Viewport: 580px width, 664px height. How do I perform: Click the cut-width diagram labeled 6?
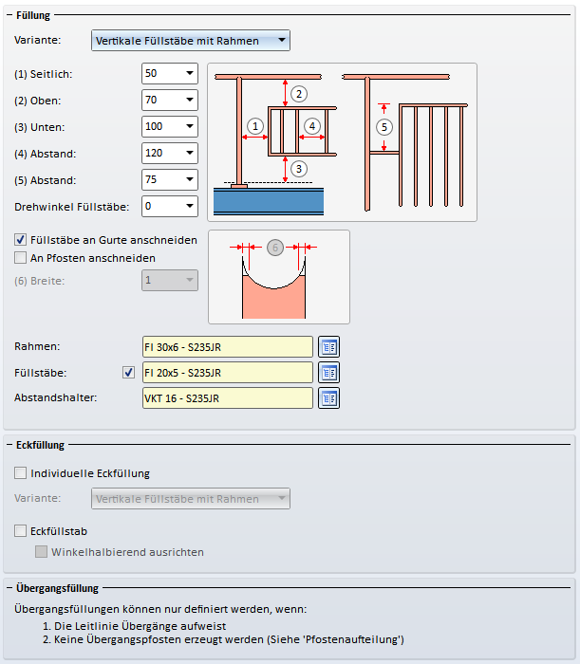tap(279, 277)
